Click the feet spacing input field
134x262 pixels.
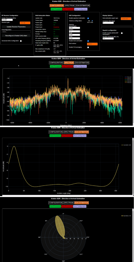pyautogui.click(x=74, y=35)
